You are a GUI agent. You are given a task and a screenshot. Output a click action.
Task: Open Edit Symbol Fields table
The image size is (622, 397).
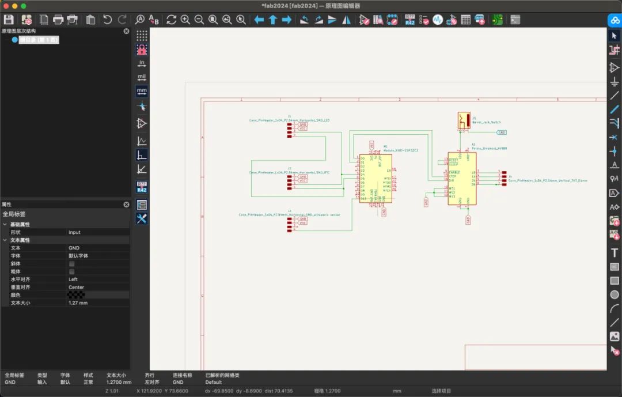(466, 20)
